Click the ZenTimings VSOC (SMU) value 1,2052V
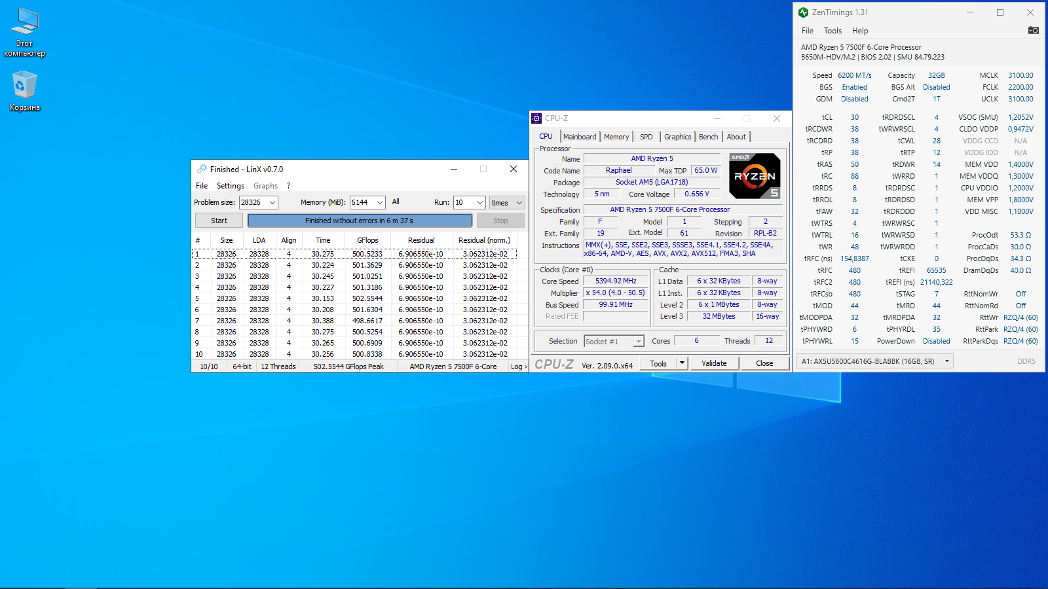 (1020, 117)
